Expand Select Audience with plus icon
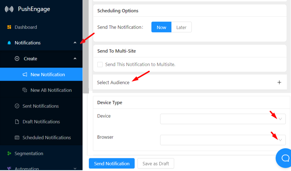Viewport: 291px width, 171px height. pyautogui.click(x=279, y=82)
